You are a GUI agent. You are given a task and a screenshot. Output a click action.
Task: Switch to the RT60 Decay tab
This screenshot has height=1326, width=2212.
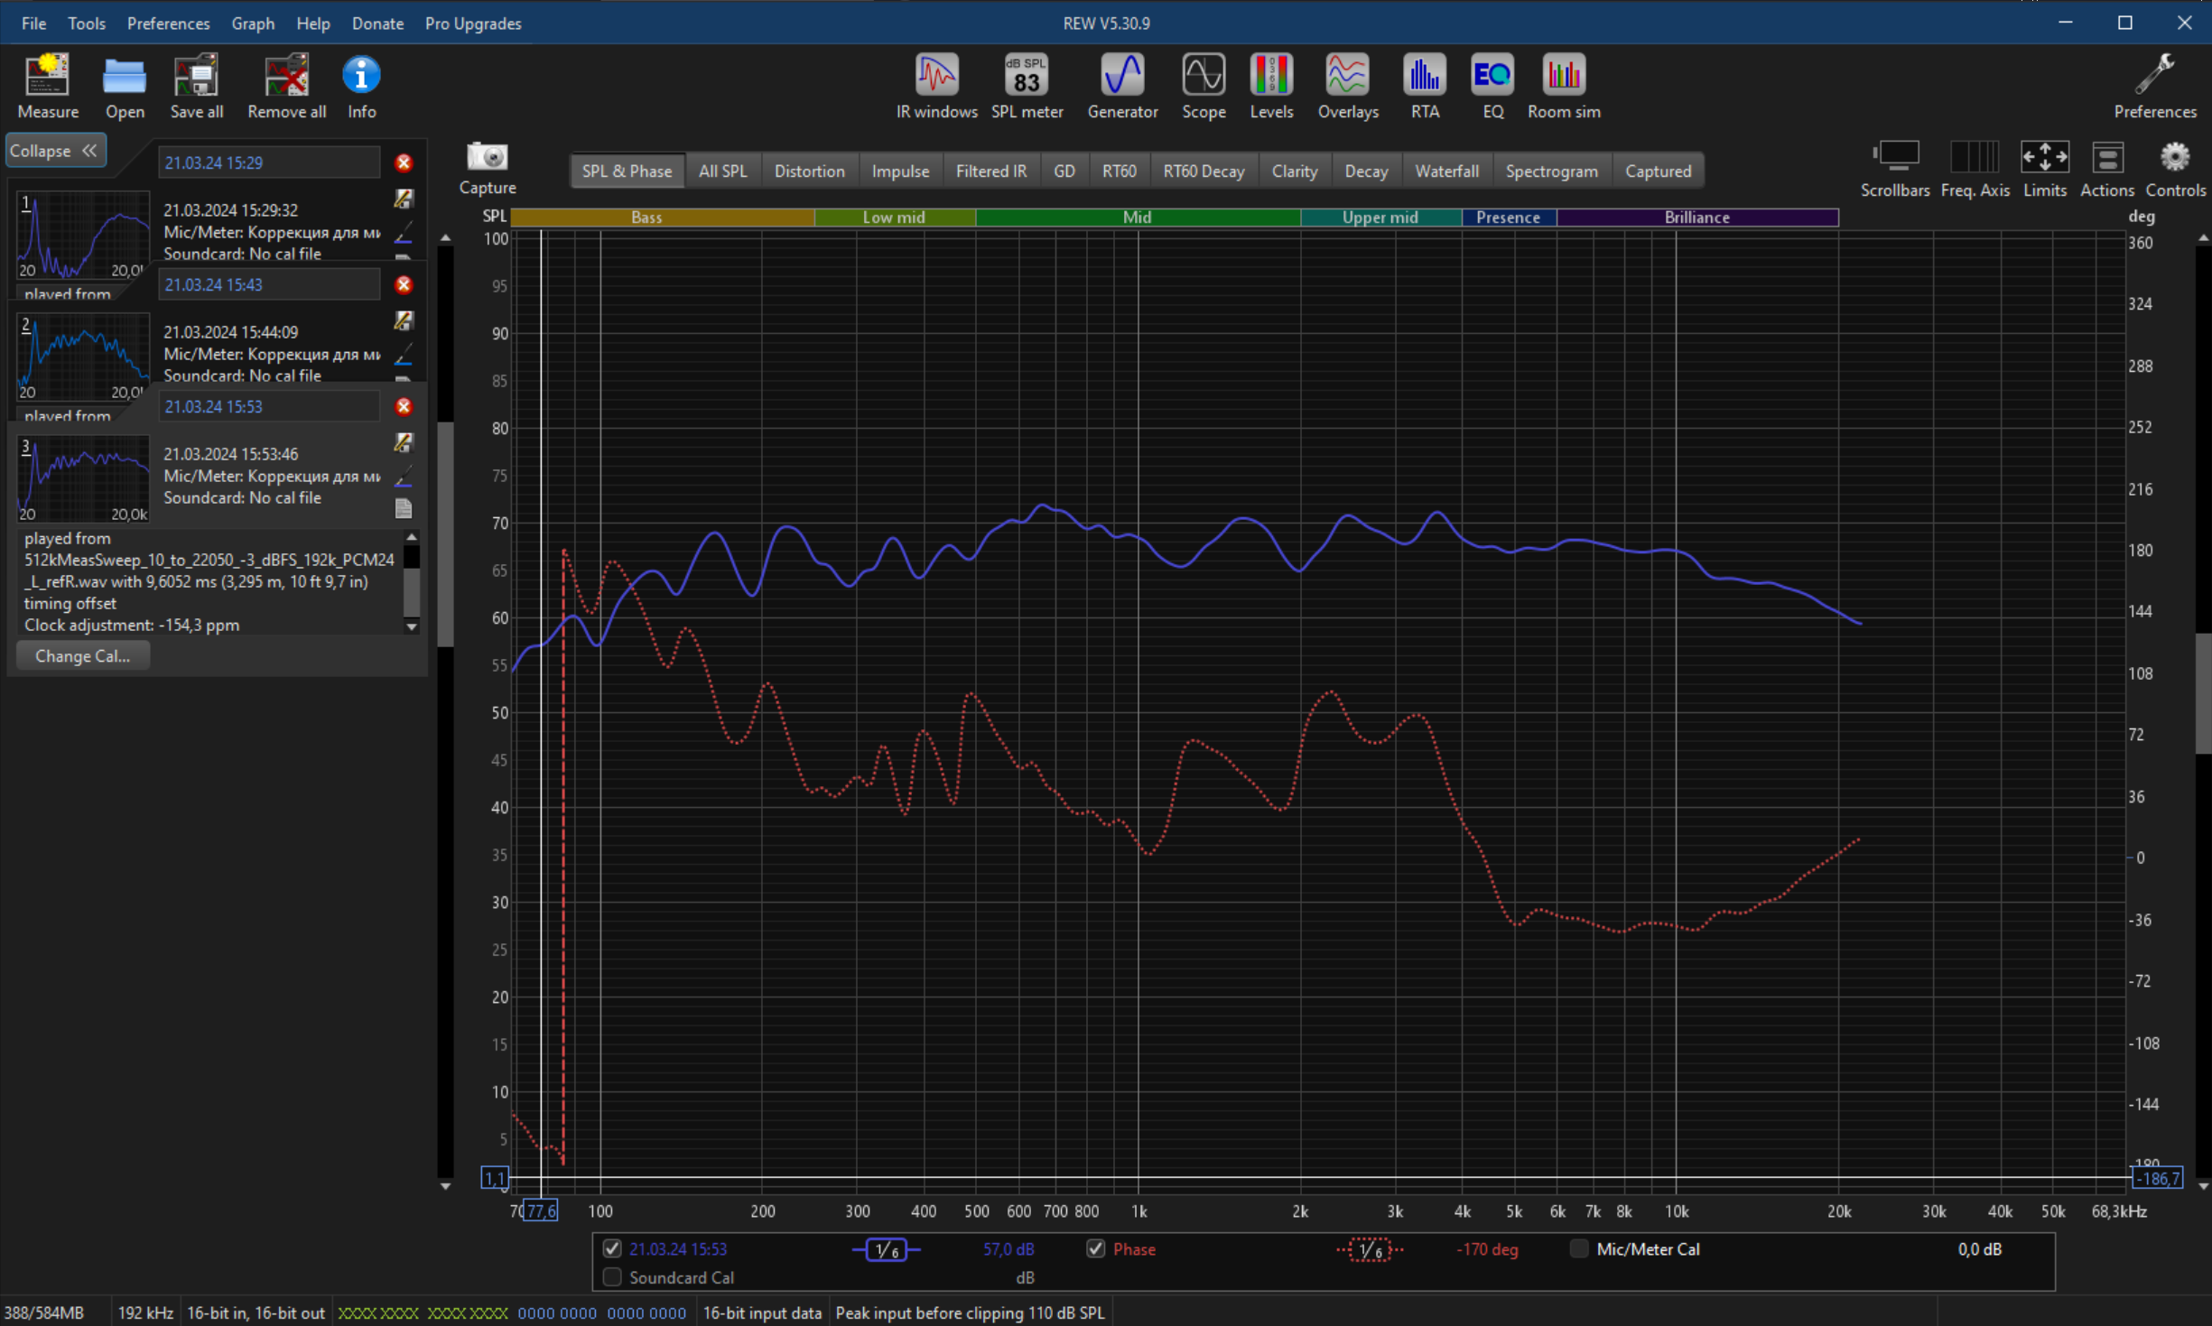[x=1204, y=171]
